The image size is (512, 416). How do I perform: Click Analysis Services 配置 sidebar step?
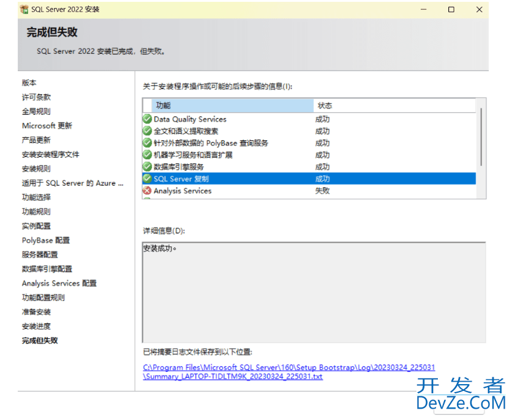click(x=59, y=284)
